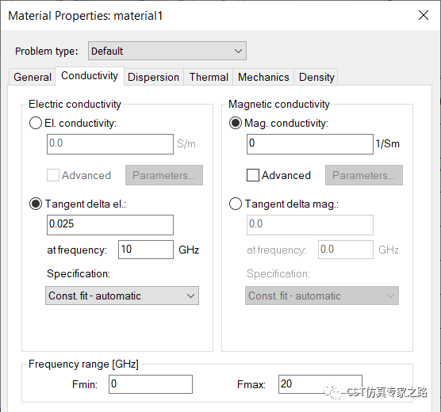Viewport: 441px width, 412px height.
Task: Go to the Density tab
Action: tap(316, 77)
